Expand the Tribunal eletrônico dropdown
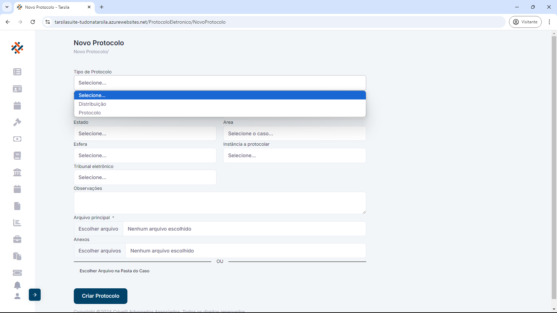This screenshot has width=557, height=313. click(x=145, y=177)
